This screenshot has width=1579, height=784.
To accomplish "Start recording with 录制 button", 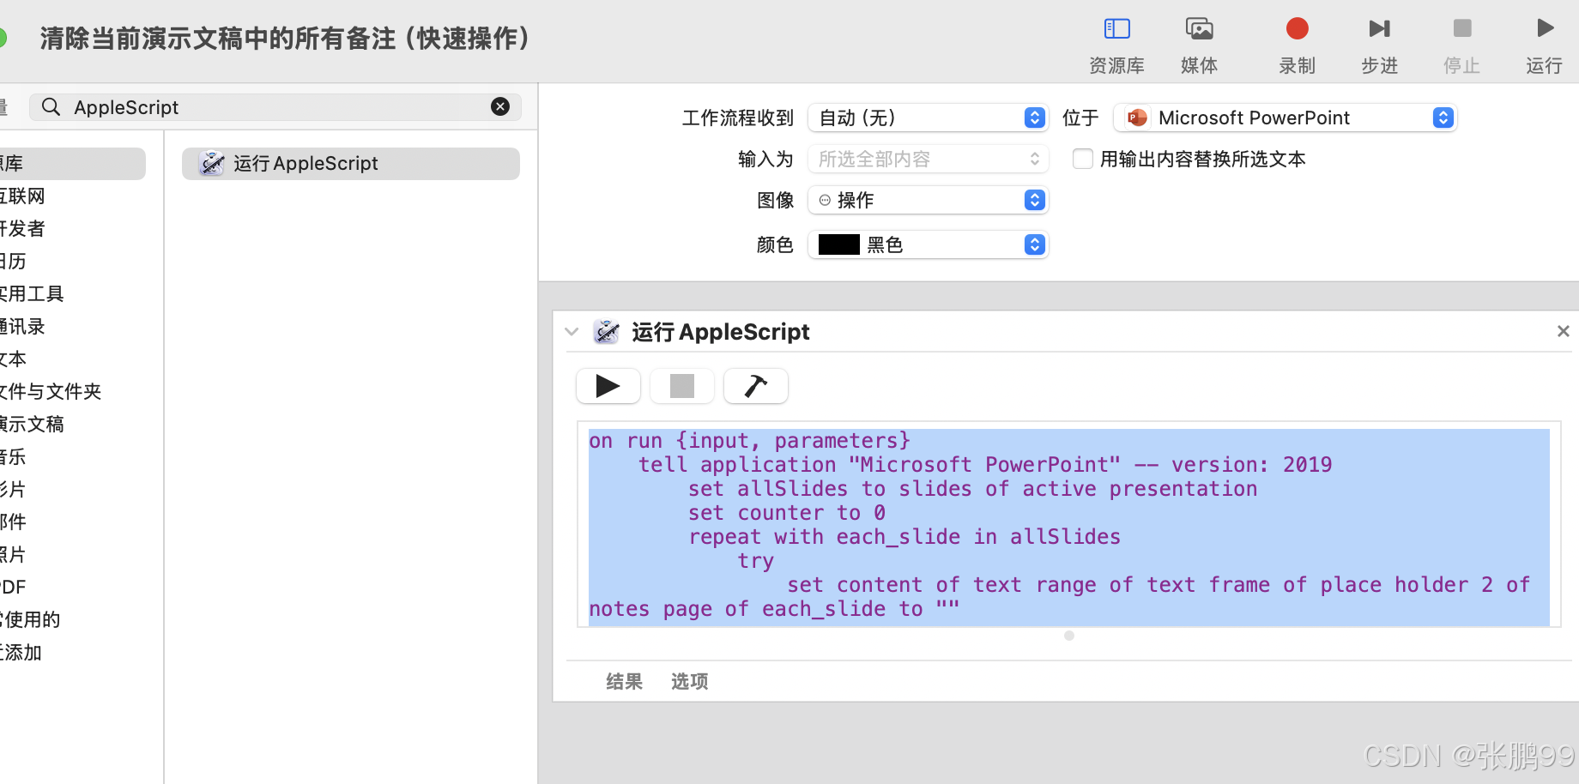I will (x=1297, y=45).
